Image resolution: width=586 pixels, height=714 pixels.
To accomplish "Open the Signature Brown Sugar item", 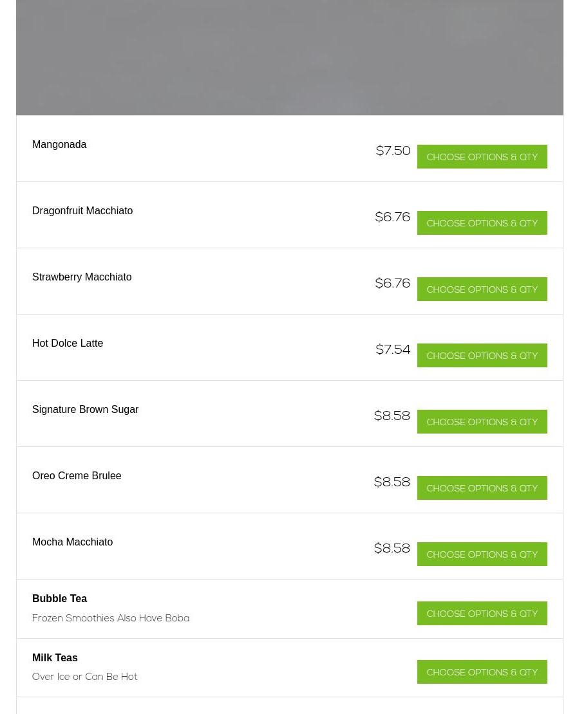I will pyautogui.click(x=85, y=410).
